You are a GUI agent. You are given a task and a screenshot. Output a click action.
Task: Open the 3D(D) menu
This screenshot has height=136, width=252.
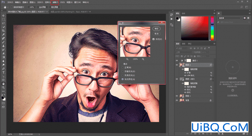tap(62, 2)
